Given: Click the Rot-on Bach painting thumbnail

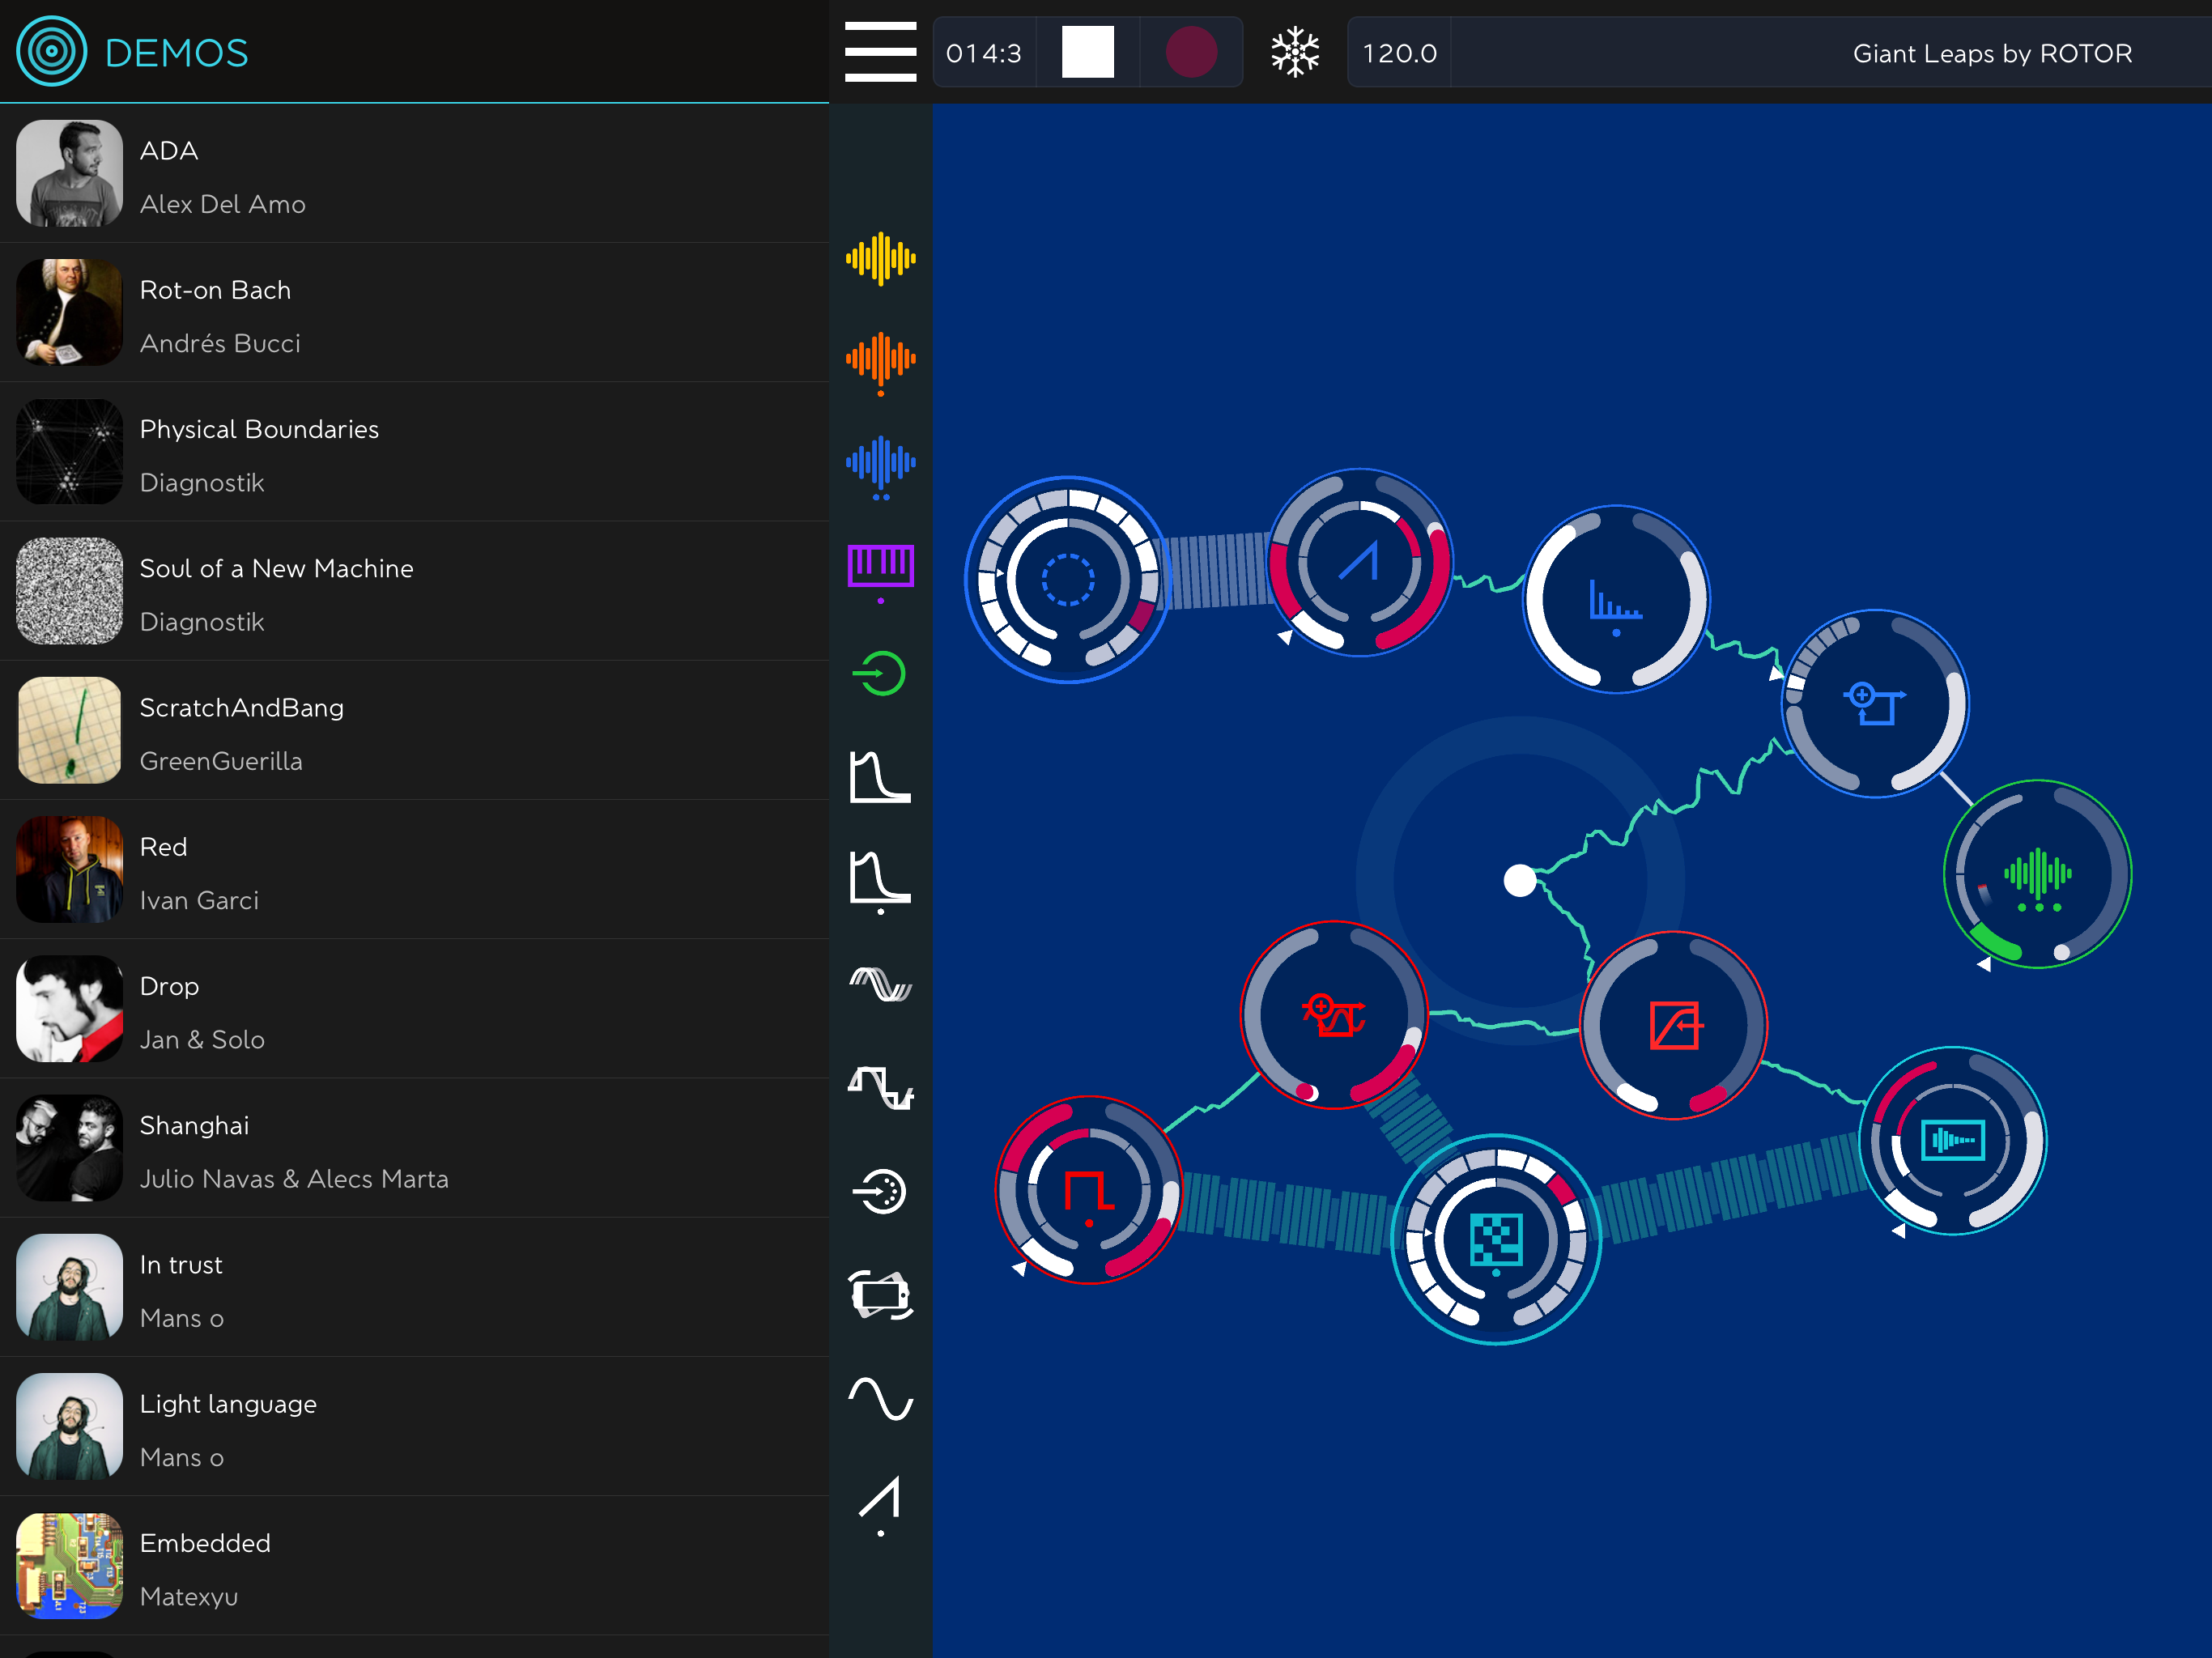Looking at the screenshot, I should coord(69,312).
